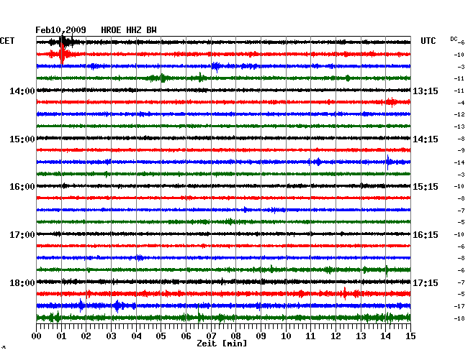The height and width of the screenshot is (355, 468).
Task: Click minute 11 on the time axis
Action: coord(311,336)
